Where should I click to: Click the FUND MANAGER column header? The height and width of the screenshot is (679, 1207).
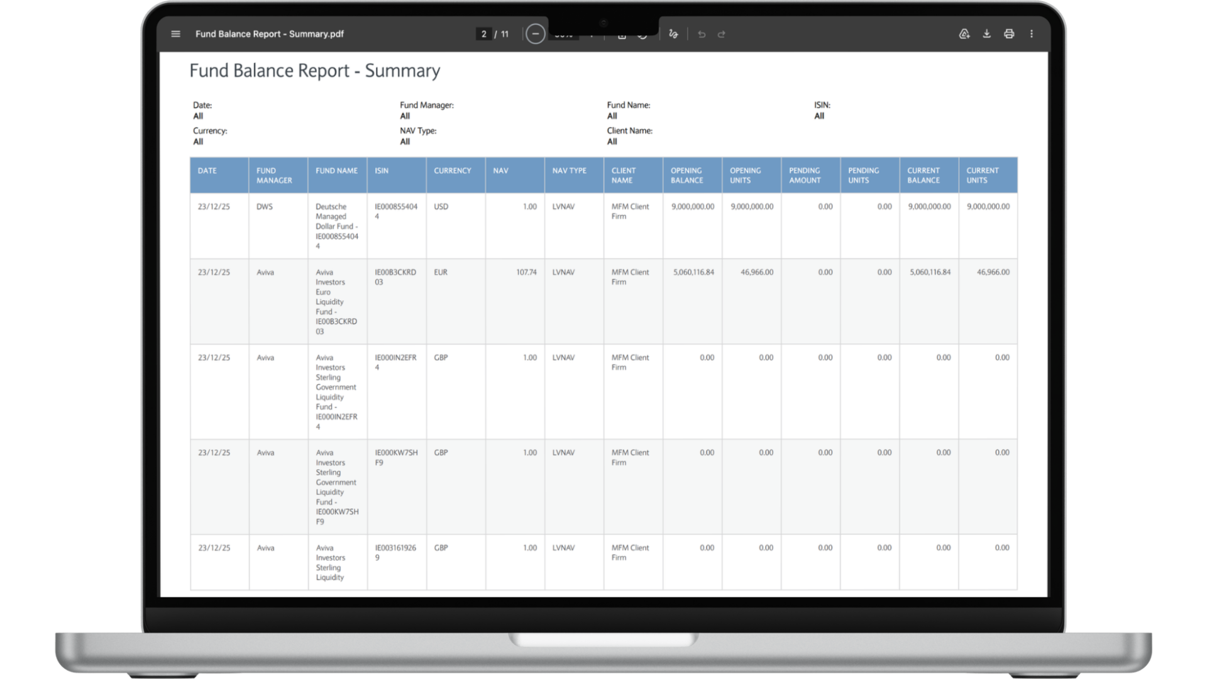coord(274,175)
